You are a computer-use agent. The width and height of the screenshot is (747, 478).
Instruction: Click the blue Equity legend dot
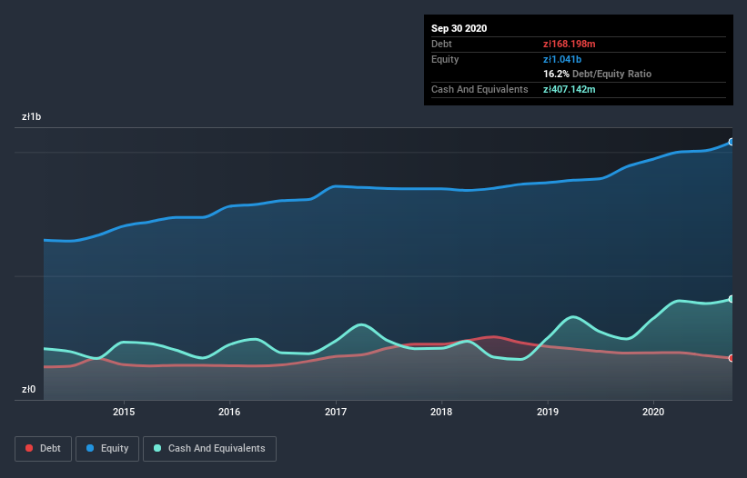coord(89,448)
